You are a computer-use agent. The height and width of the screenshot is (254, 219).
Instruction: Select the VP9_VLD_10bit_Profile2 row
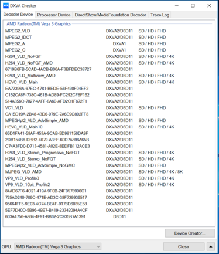click(109, 185)
